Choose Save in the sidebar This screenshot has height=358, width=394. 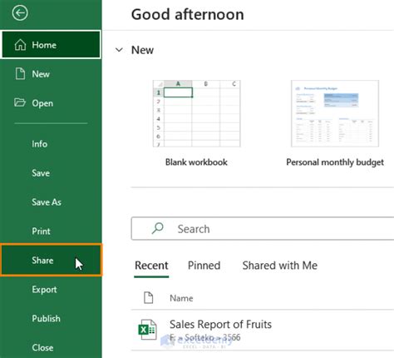coord(51,173)
